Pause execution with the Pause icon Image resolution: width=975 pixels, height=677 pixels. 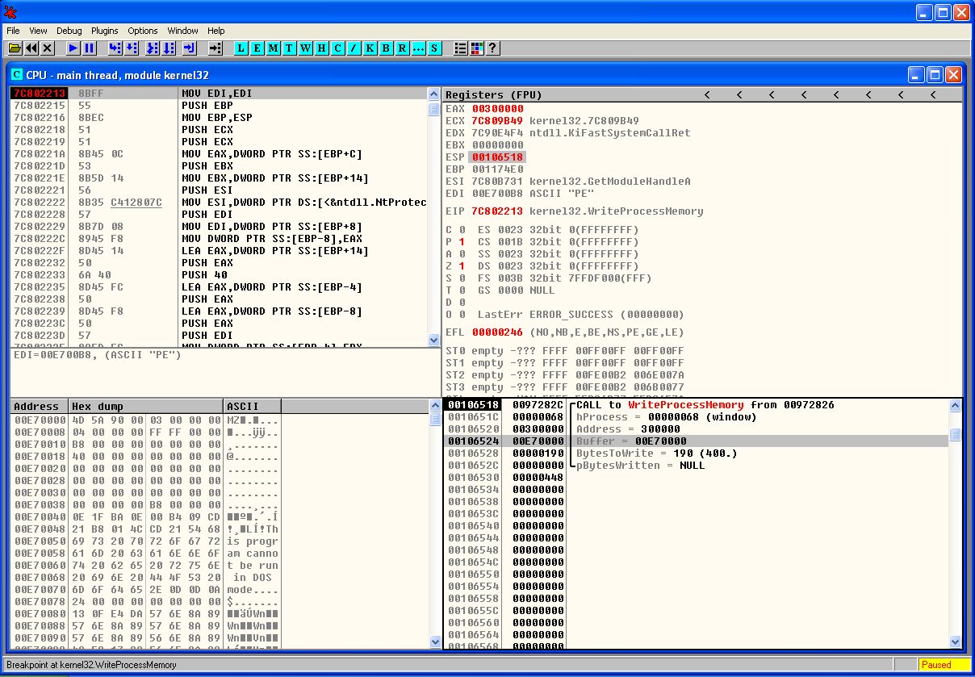pos(90,48)
